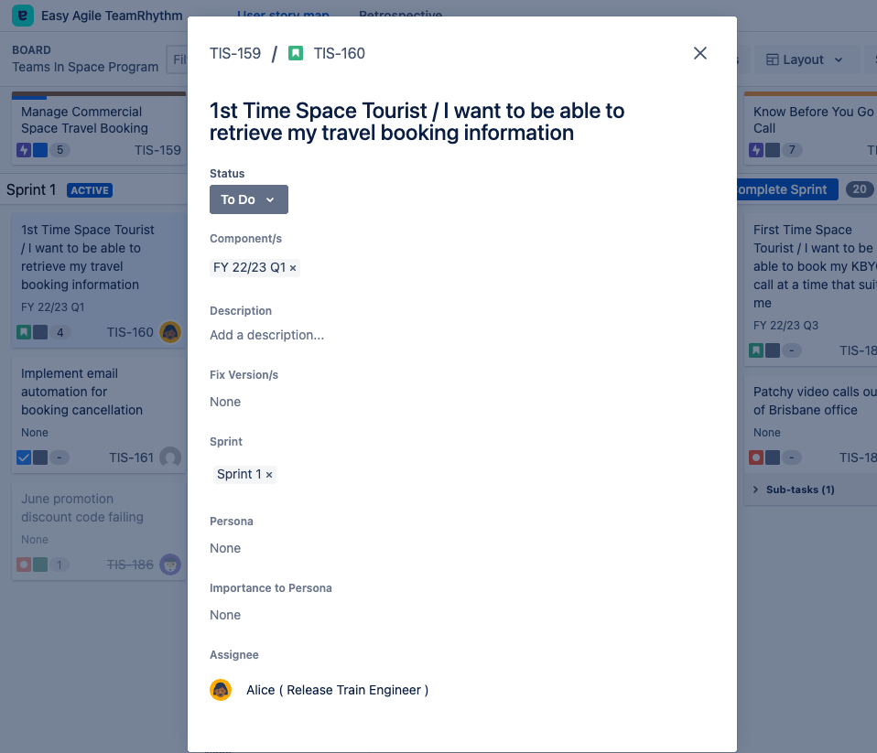Image resolution: width=877 pixels, height=753 pixels.
Task: Click the Easy Agile TeamRhythm logo icon
Action: pos(23,16)
